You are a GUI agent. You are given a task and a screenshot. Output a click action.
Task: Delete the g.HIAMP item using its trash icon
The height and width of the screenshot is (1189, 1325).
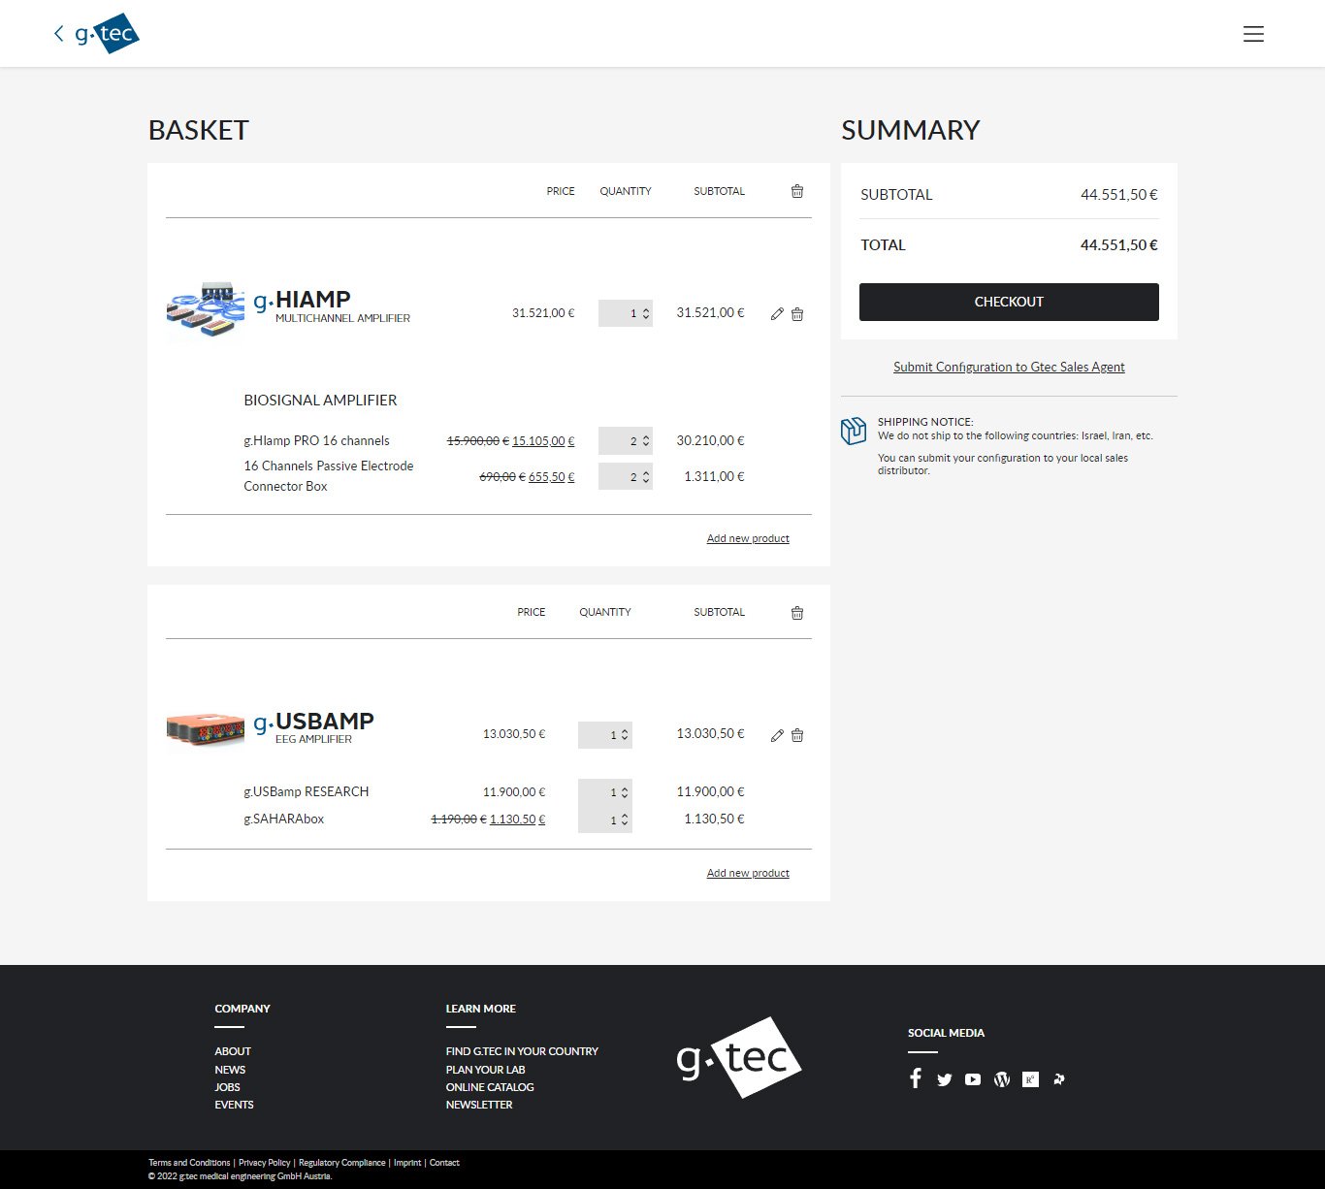(797, 314)
